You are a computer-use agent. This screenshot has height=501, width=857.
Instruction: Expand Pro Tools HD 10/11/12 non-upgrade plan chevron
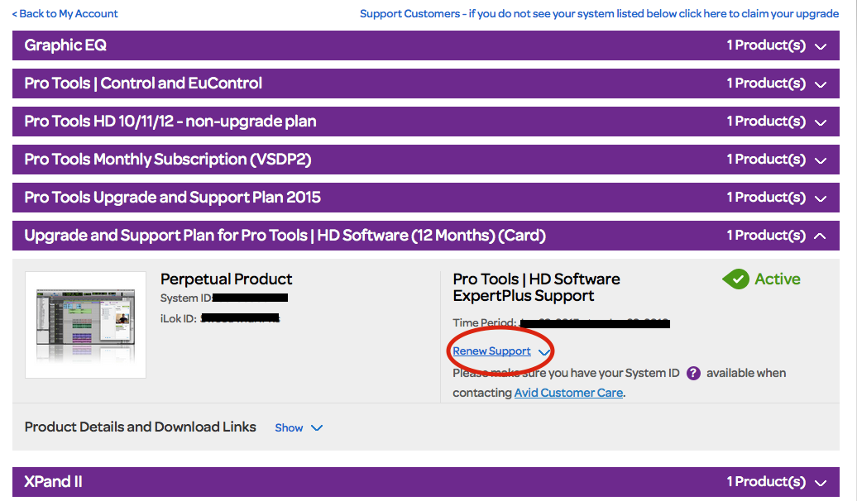pos(821,122)
